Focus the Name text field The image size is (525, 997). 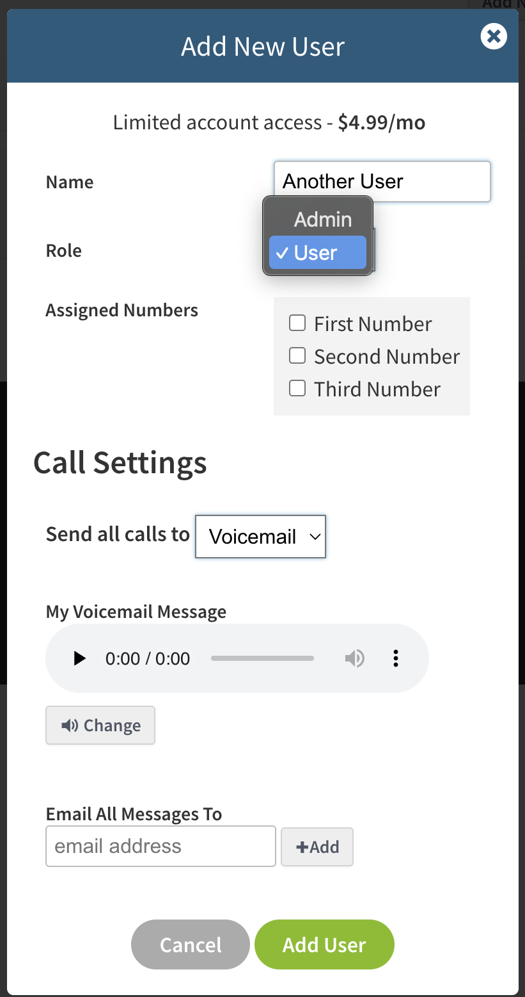point(382,182)
